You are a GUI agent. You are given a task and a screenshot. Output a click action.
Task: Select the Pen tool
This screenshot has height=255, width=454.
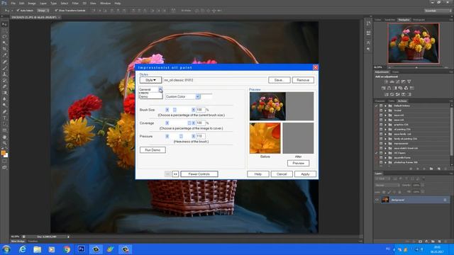(4, 112)
